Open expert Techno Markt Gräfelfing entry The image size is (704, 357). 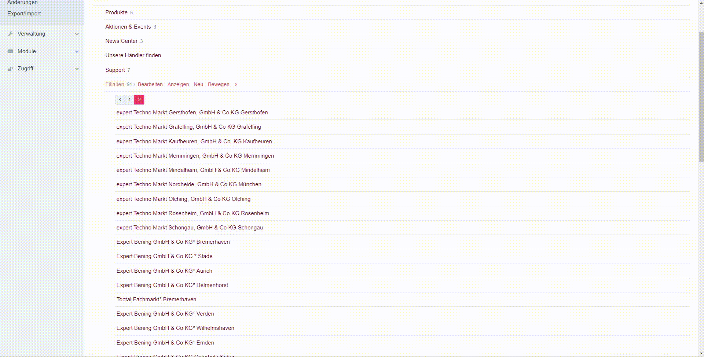click(189, 127)
